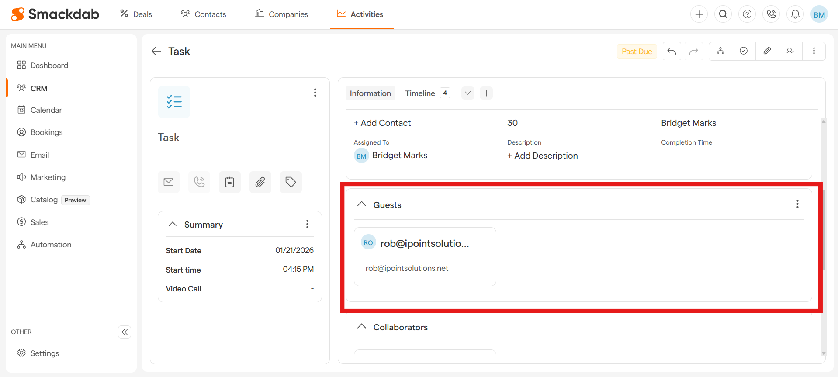Open the tabs dropdown chevron beside Timeline

coord(467,93)
